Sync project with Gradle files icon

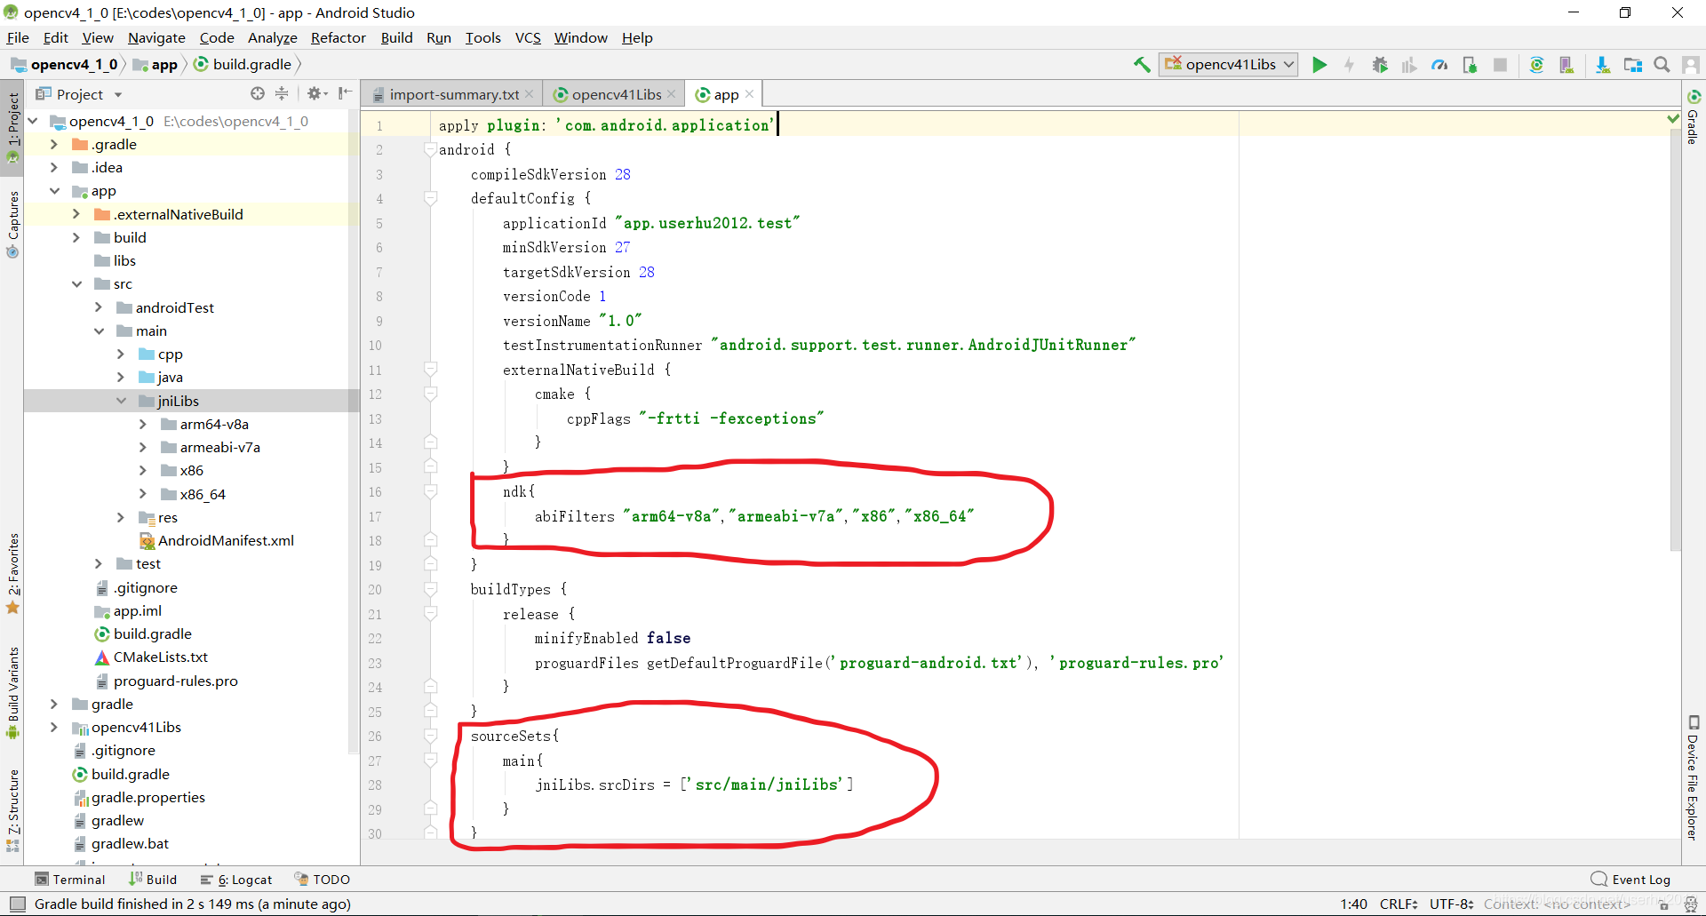pos(1536,65)
